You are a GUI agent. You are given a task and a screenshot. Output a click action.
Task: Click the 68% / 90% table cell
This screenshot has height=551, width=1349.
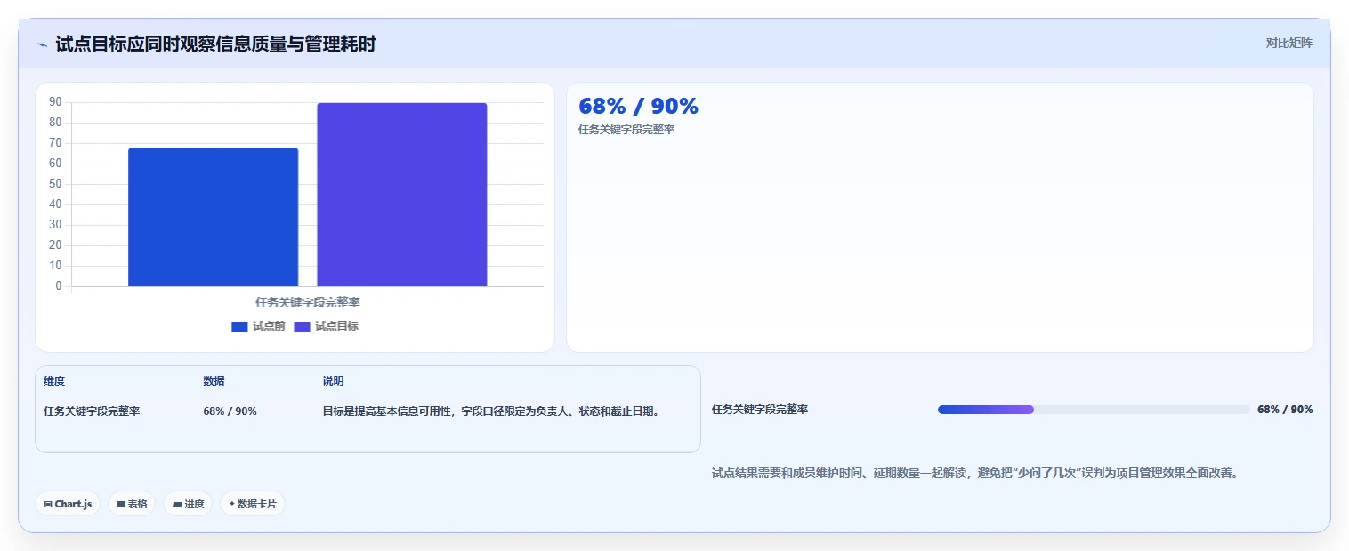click(x=230, y=411)
